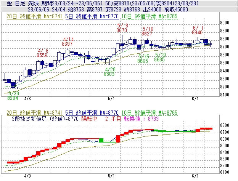Click the 4/14 8697 high label
238x181 pixels.
(68, 42)
